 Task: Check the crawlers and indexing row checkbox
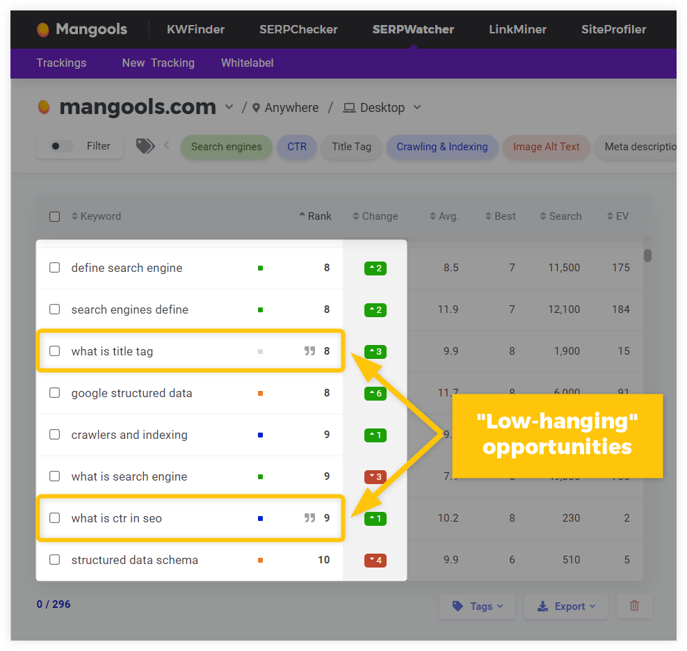tap(55, 435)
